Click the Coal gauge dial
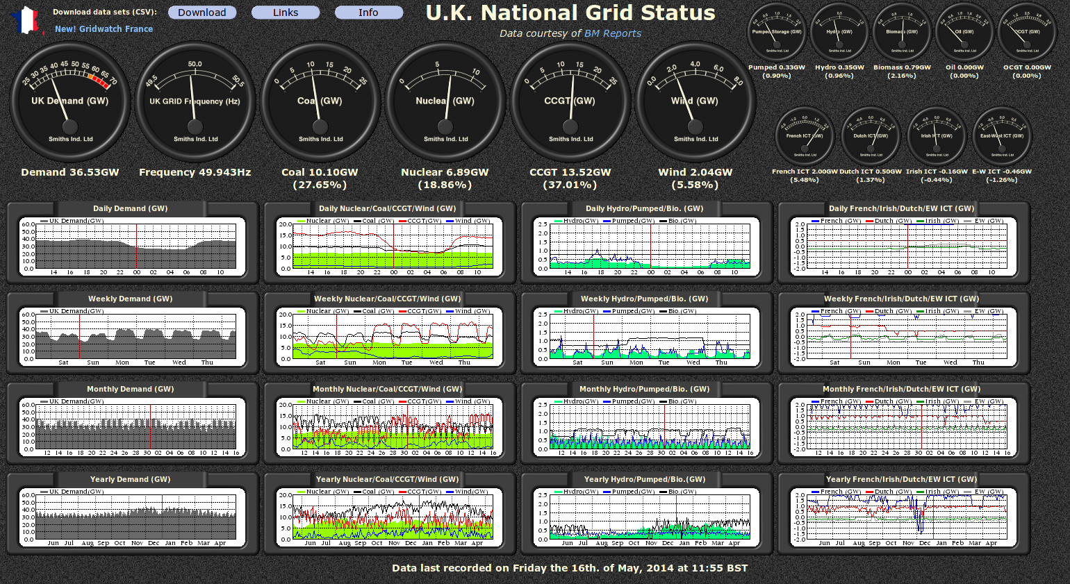Screen dimensions: 1070x584 point(320,102)
